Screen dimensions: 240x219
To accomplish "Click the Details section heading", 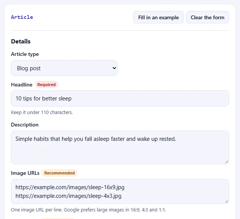I will click(21, 42).
